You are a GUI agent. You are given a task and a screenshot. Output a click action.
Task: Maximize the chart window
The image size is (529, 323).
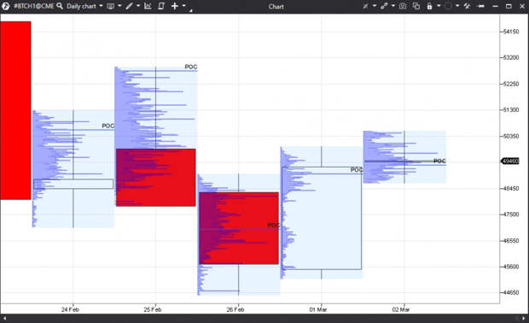pyautogui.click(x=509, y=6)
